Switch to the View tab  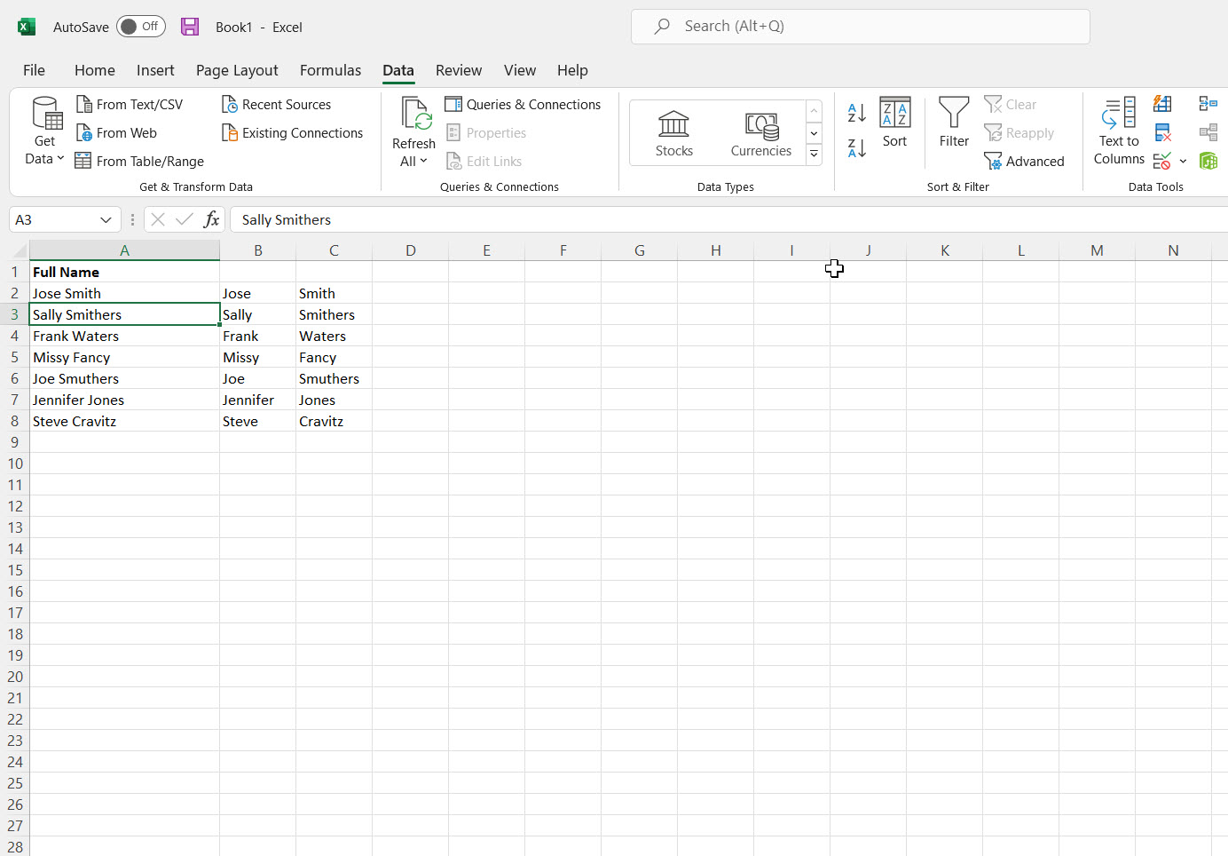click(x=520, y=70)
